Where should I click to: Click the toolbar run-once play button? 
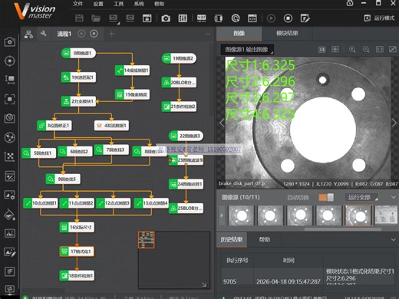271,18
